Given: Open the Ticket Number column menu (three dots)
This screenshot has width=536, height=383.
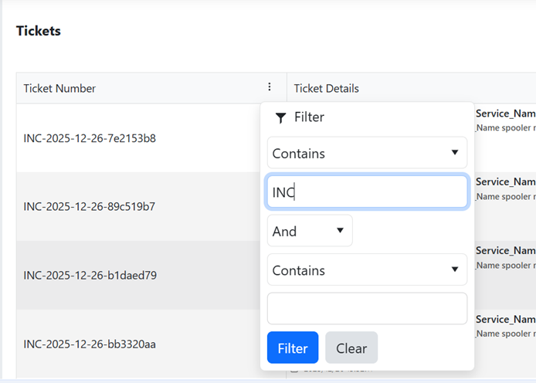Looking at the screenshot, I should click(x=269, y=87).
